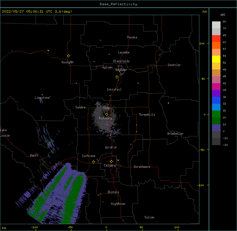Image resolution: width=237 pixels, height=231 pixels.
Task: Click the yellow diamond marker between Olds and Didsbury
Action: point(107,114)
